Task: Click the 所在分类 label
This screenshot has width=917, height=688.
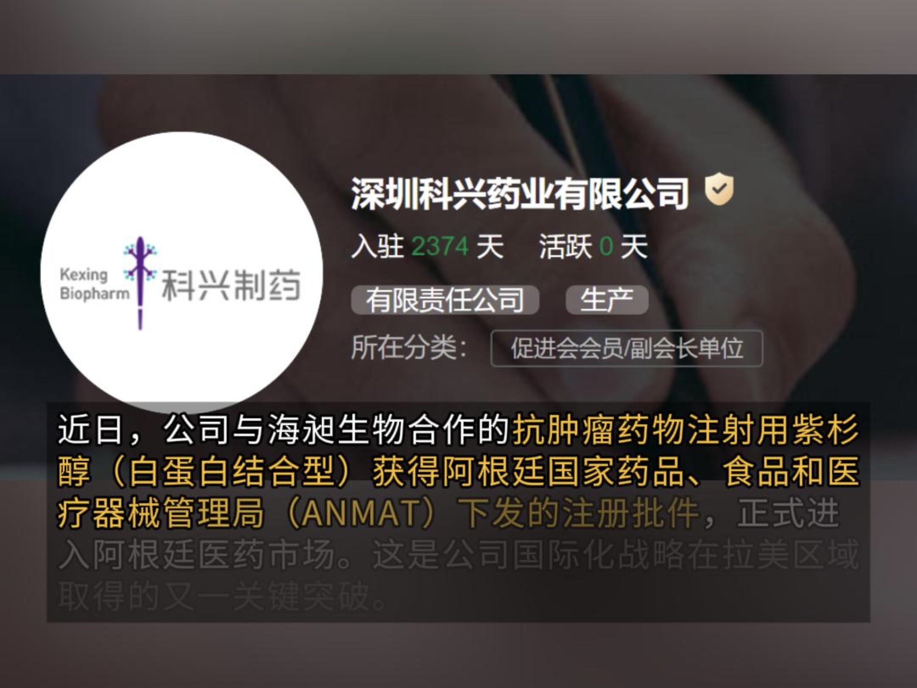Action: tap(409, 348)
